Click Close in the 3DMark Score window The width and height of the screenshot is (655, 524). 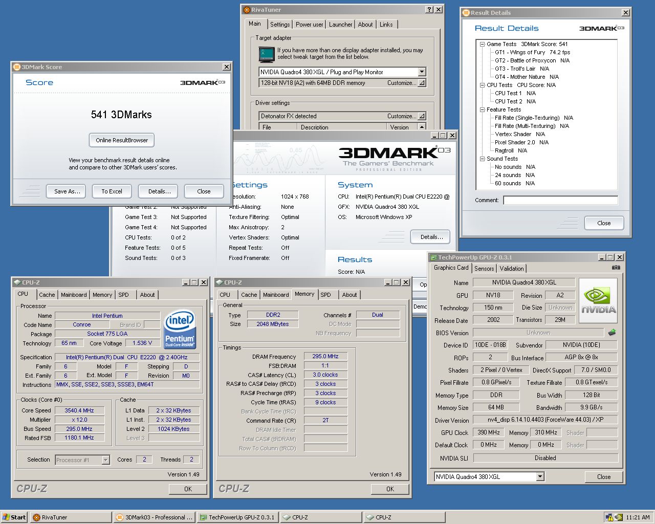click(204, 191)
